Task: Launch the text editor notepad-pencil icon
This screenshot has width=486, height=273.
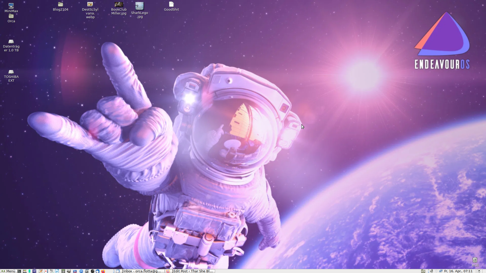Action: click(40, 271)
